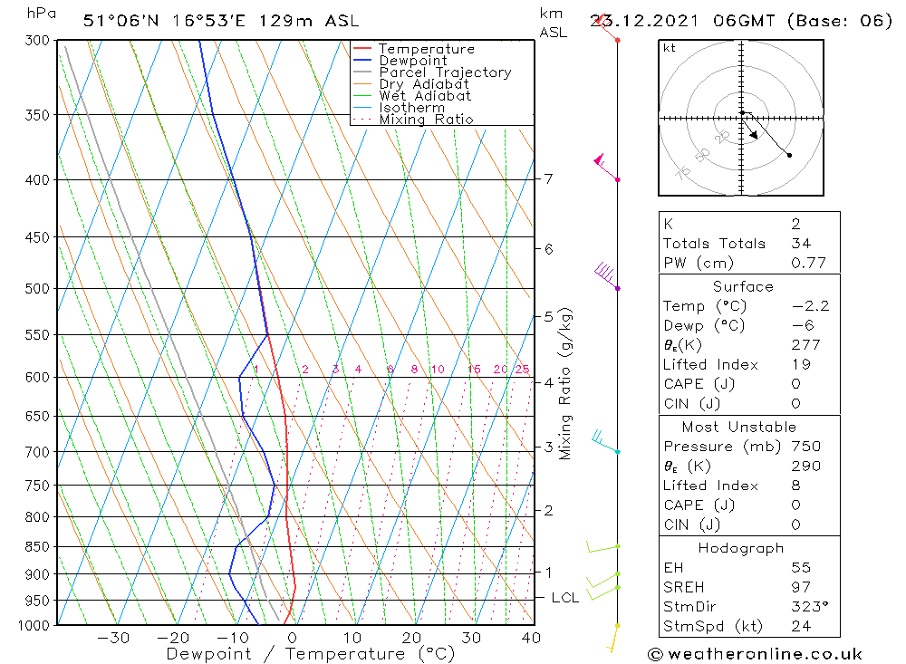Click the green wind barb at 850 hPa

point(603,546)
